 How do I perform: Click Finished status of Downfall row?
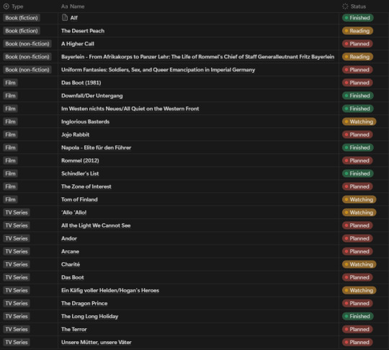point(358,96)
